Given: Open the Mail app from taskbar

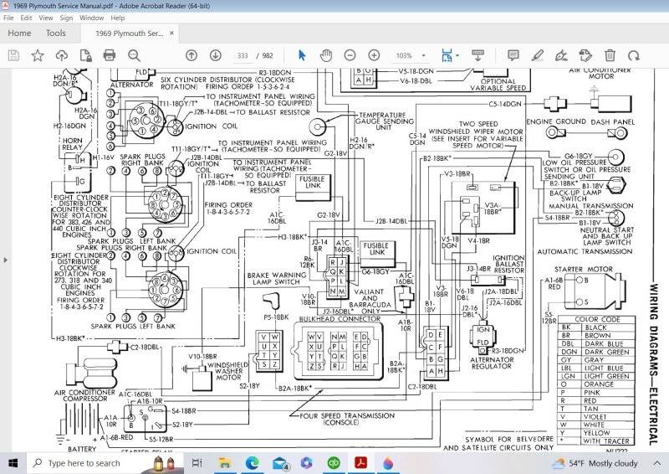Looking at the screenshot, I should [x=280, y=463].
